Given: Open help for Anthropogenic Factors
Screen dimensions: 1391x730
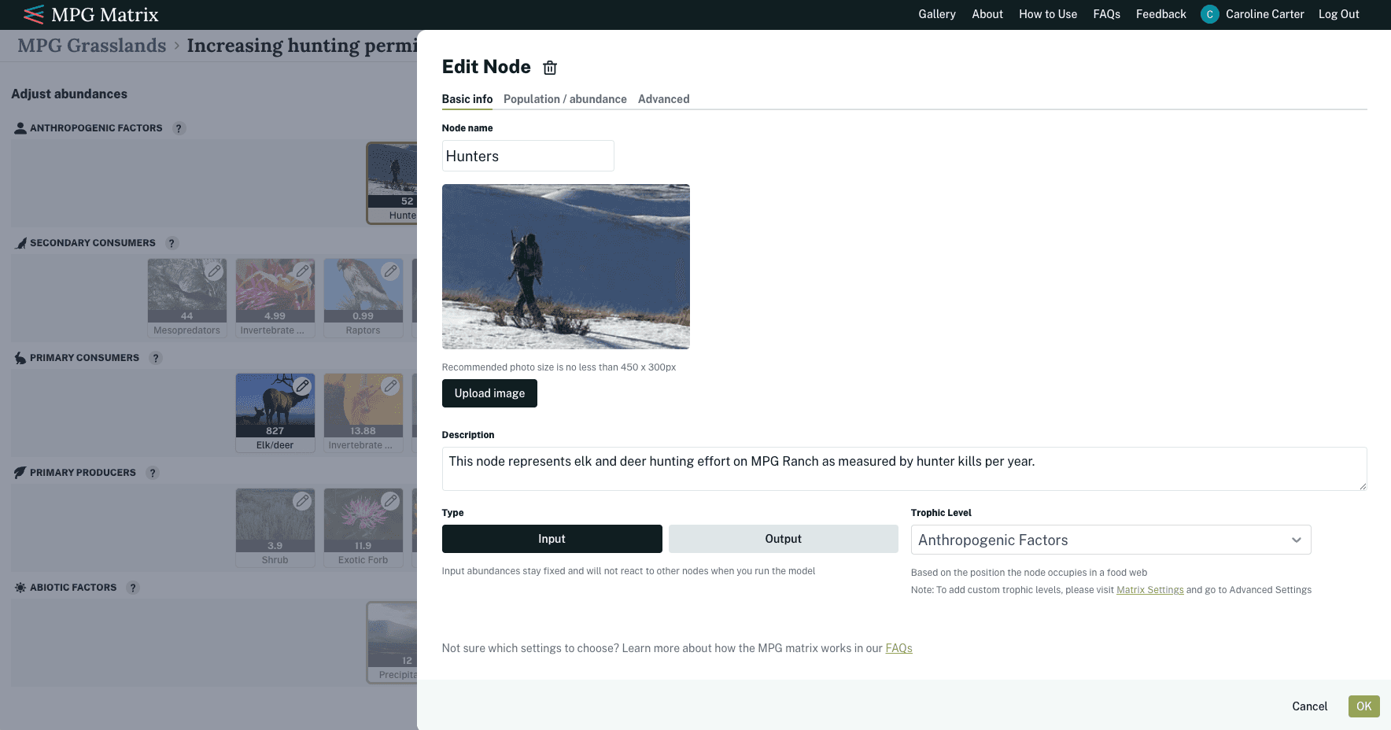Looking at the screenshot, I should pos(179,128).
